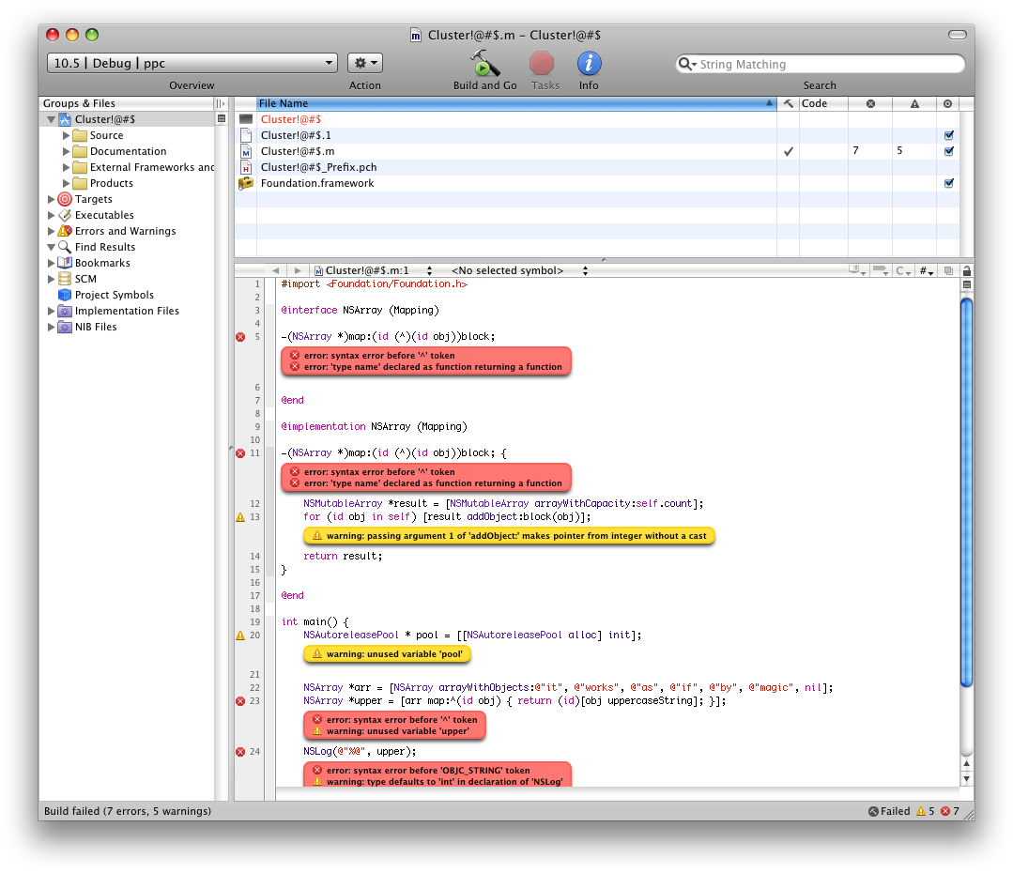This screenshot has height=873, width=1013.
Task: Click the Build and Go hammer icon
Action: 484,63
